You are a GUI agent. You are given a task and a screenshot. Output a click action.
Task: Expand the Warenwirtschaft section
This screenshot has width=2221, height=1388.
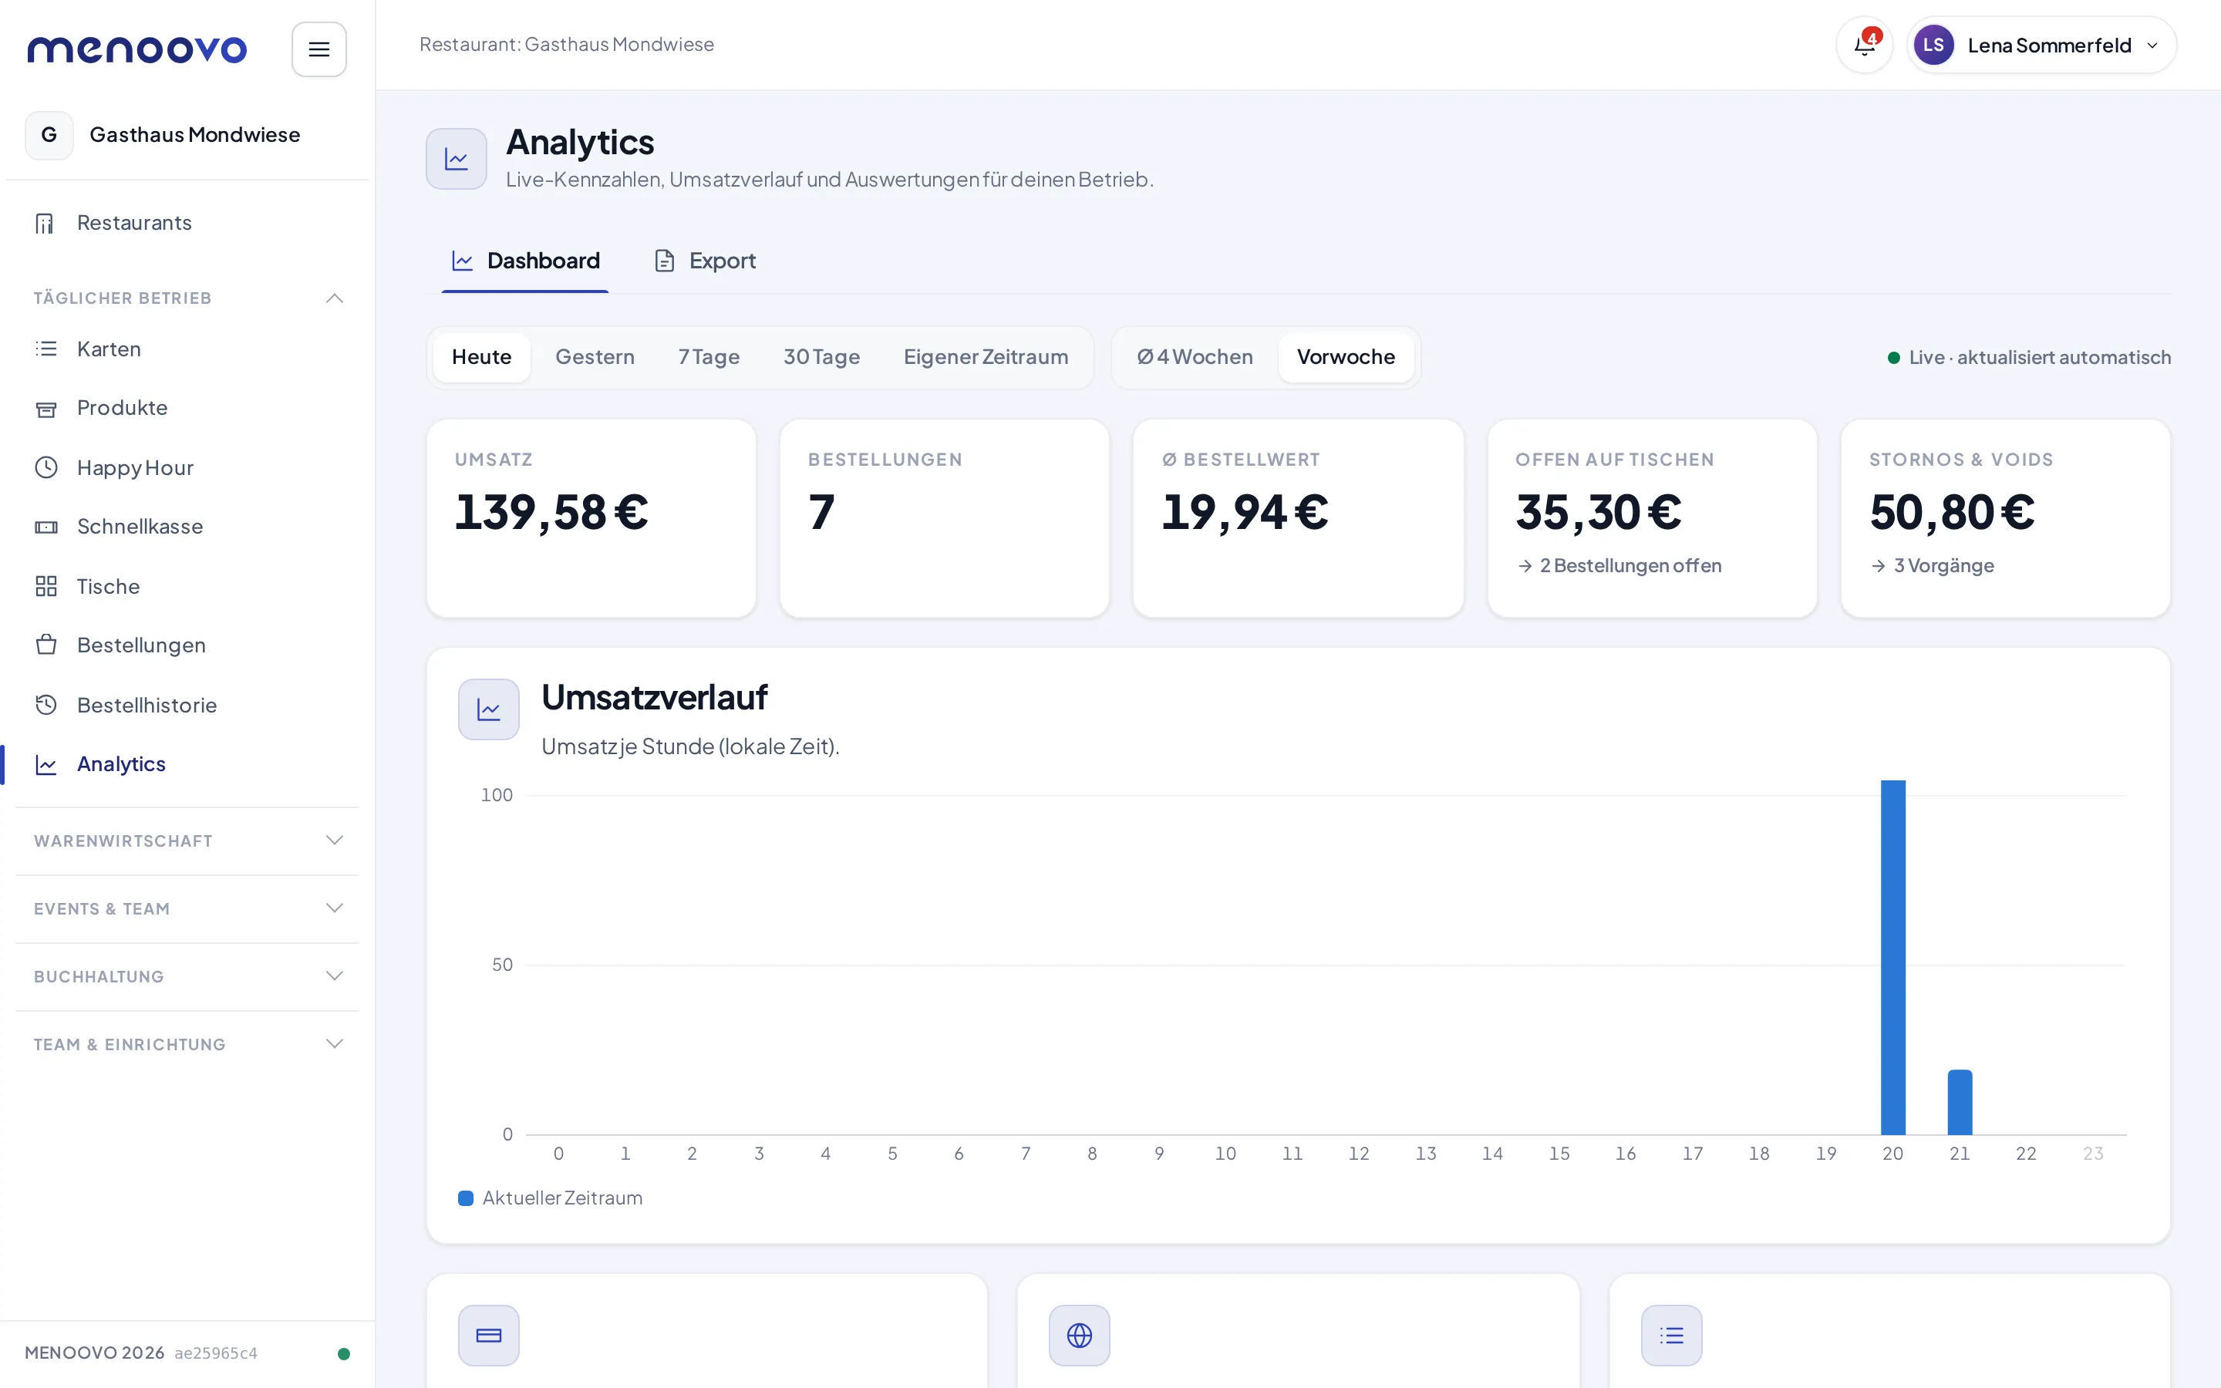(187, 841)
